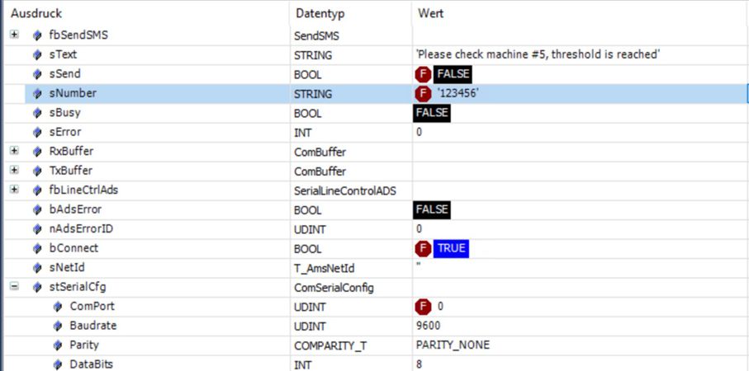Click the Wert column header

pyautogui.click(x=578, y=14)
